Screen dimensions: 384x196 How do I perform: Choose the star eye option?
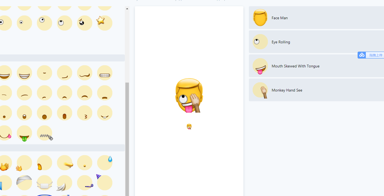[105, 23]
